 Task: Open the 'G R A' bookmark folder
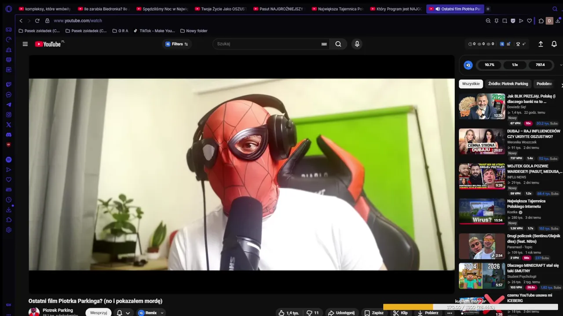[x=121, y=31]
